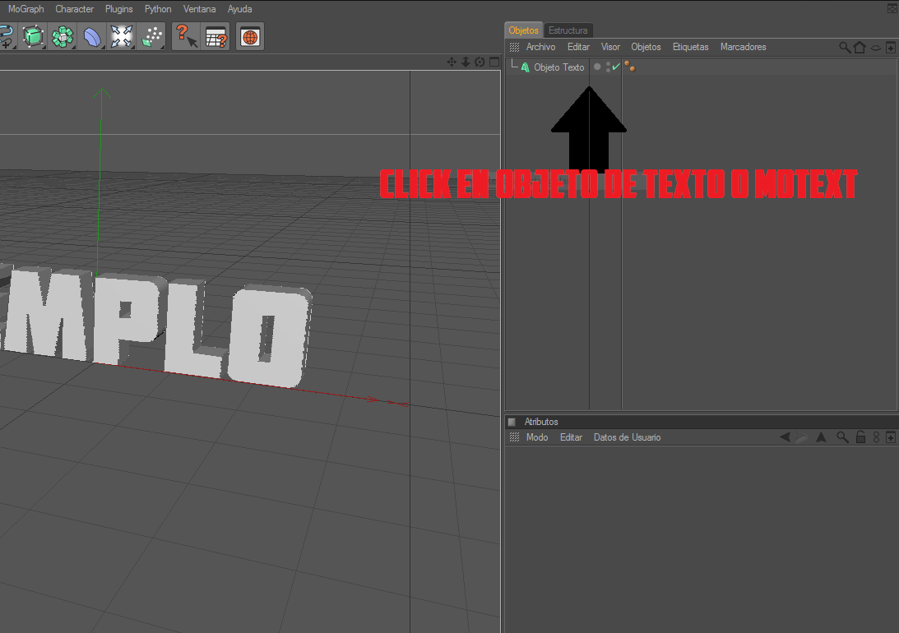Open the Etiquetas menu in Objects panel
899x633 pixels.
pos(690,47)
